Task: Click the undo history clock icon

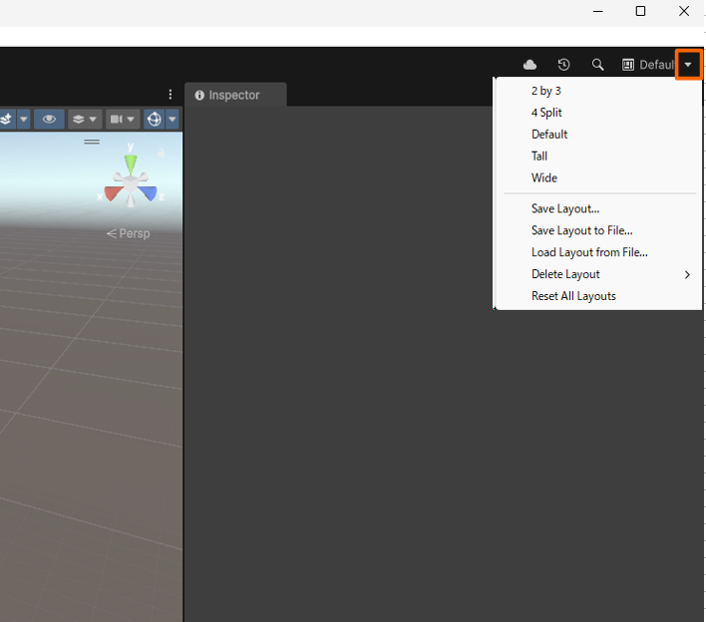Action: point(563,65)
